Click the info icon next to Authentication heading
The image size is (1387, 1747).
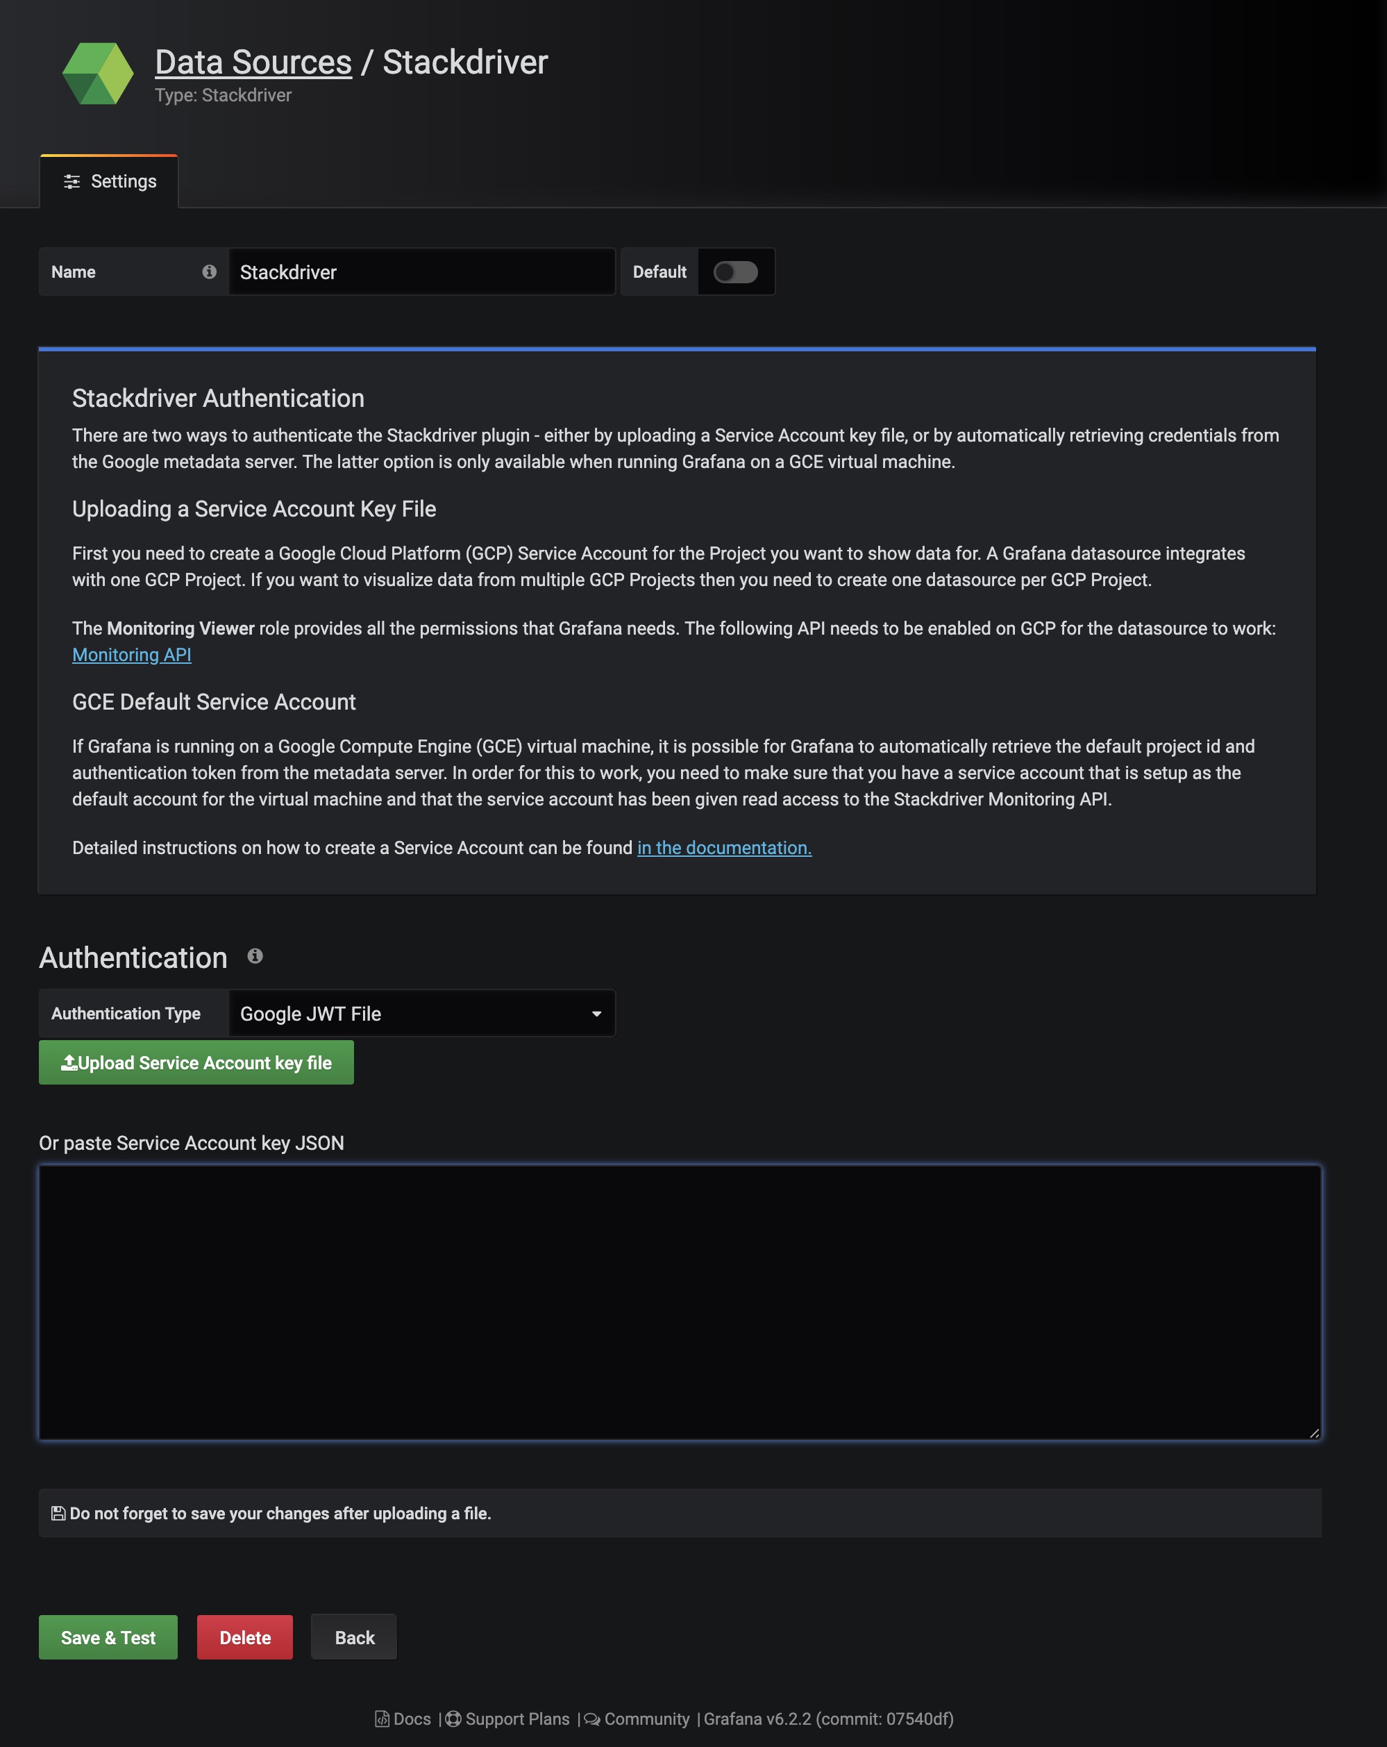click(x=255, y=956)
